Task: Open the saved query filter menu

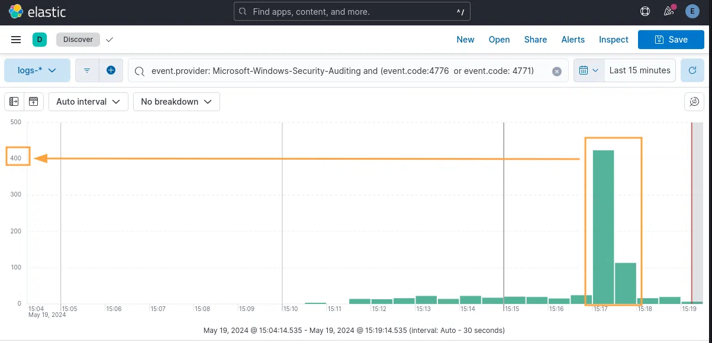Action: (87, 70)
